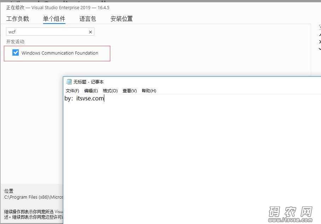Open Notepad 帮助(H) menu
The width and height of the screenshot is (321, 224).
tap(149, 91)
